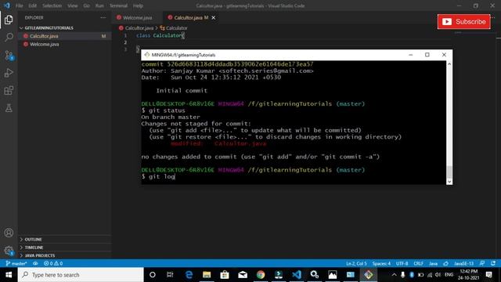Open the Help menu

point(138,5)
